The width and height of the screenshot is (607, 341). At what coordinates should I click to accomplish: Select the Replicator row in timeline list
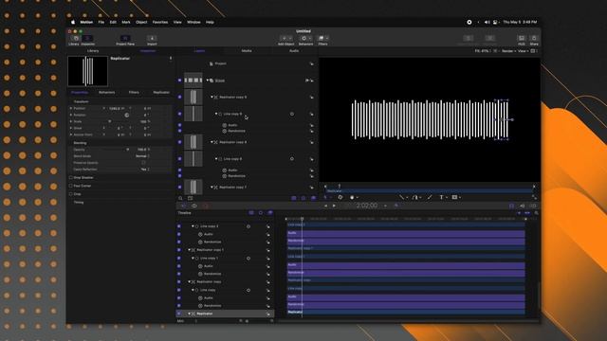pyautogui.click(x=225, y=314)
